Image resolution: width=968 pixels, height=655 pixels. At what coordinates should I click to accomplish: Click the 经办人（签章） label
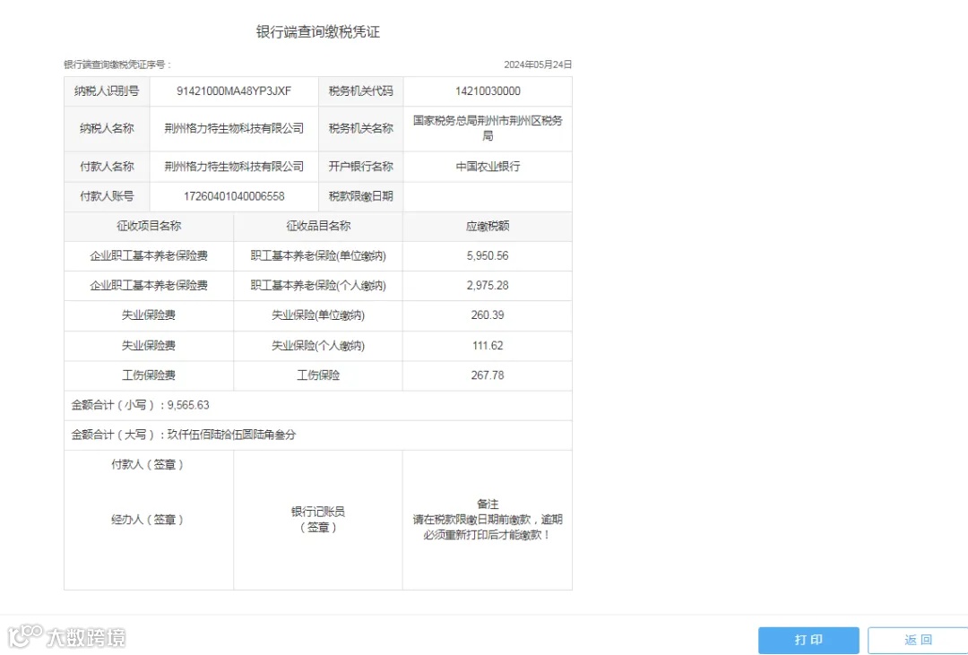tap(148, 520)
